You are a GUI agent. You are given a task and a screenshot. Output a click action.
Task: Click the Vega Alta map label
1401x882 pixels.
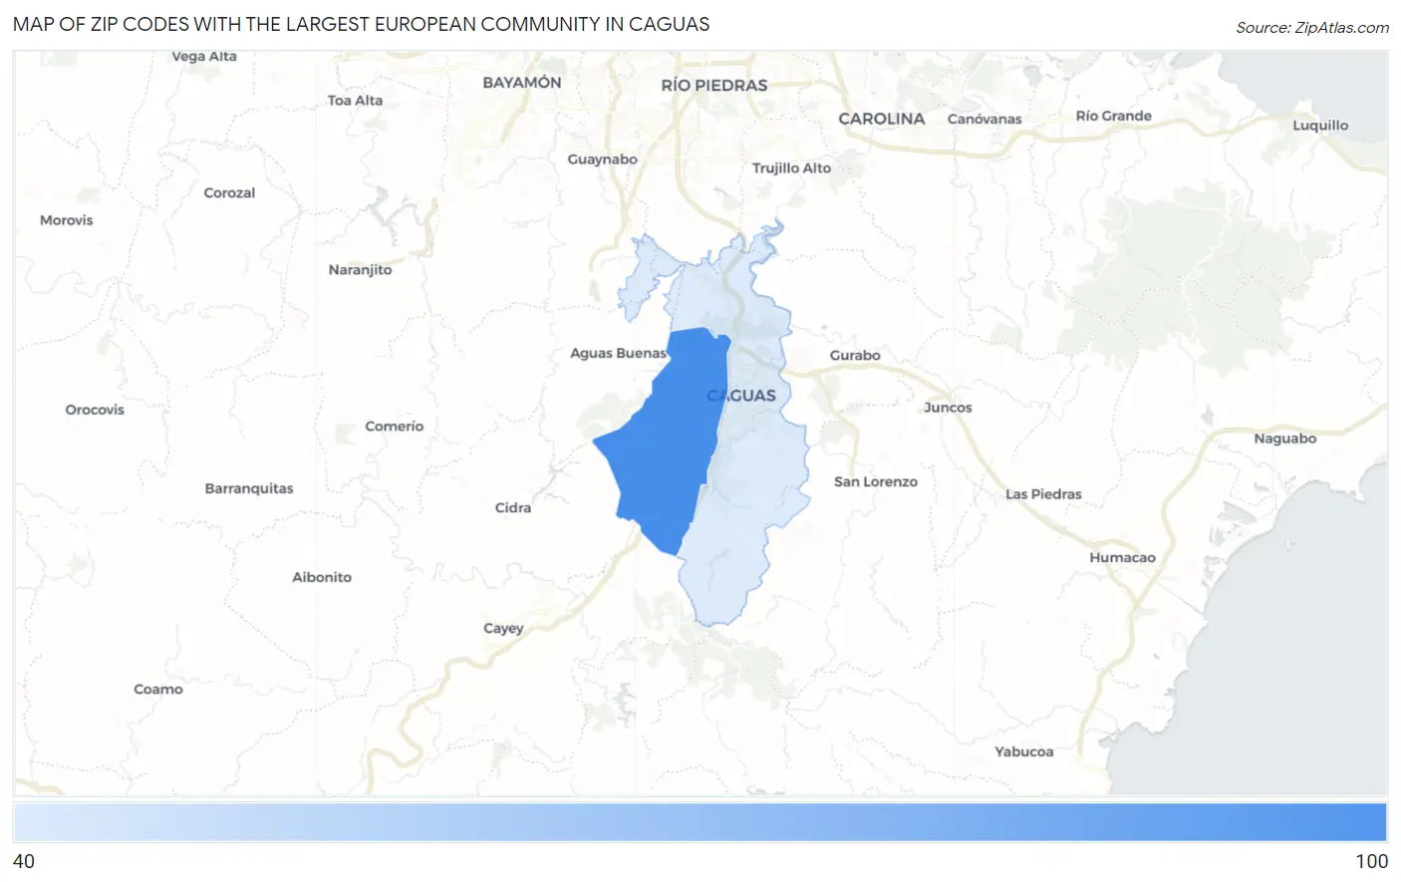click(x=204, y=57)
